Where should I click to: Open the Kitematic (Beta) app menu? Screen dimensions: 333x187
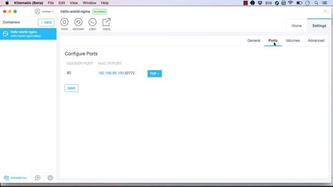(29, 3)
